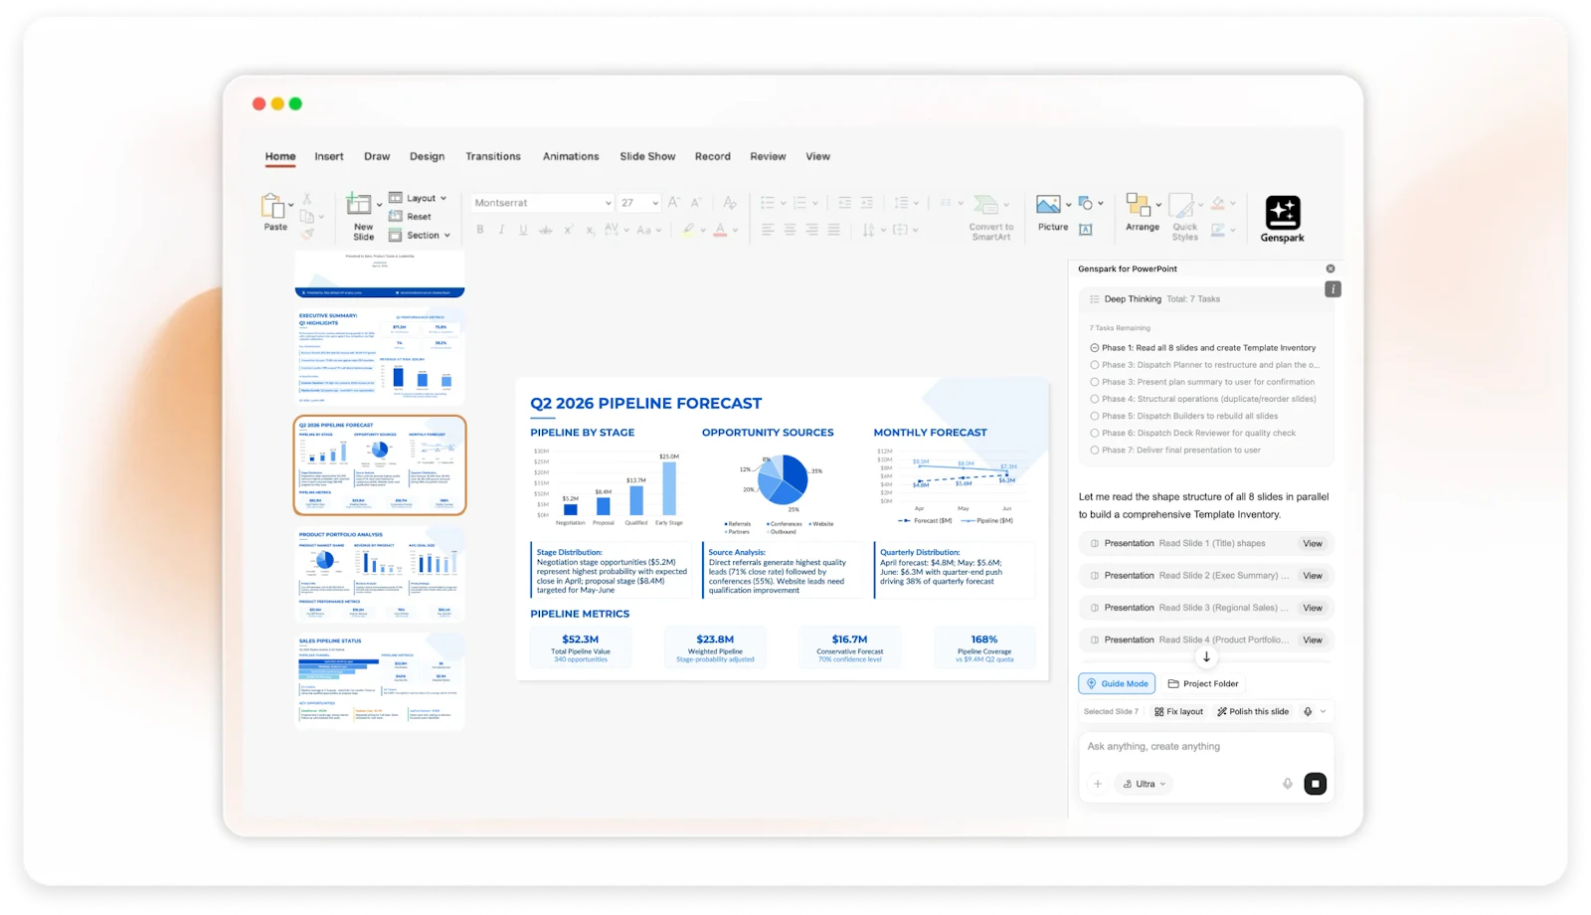The height and width of the screenshot is (915, 1591).
Task: Open the Project Folder
Action: point(1203,683)
